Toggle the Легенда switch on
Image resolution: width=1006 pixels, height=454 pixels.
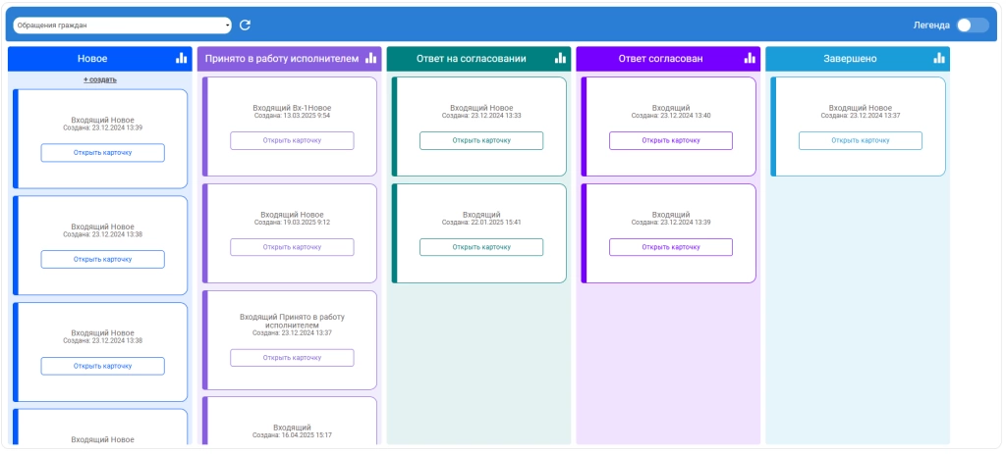pyautogui.click(x=972, y=25)
